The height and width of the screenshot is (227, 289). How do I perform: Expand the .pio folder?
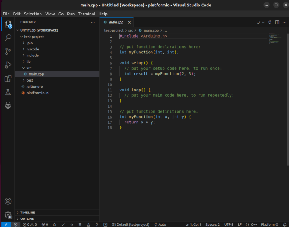click(29, 43)
